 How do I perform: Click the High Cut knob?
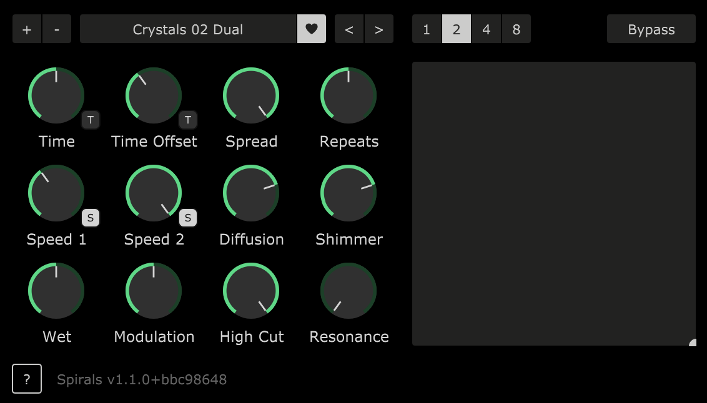[251, 291]
